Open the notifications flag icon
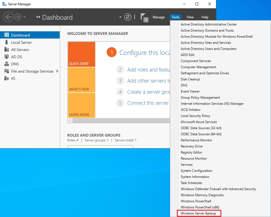This screenshot has width=271, height=217. click(144, 17)
